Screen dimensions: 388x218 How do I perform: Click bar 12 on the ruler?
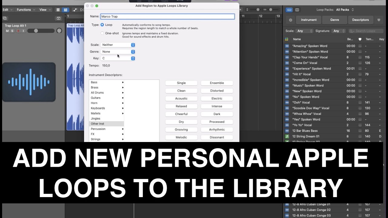tap(260, 16)
